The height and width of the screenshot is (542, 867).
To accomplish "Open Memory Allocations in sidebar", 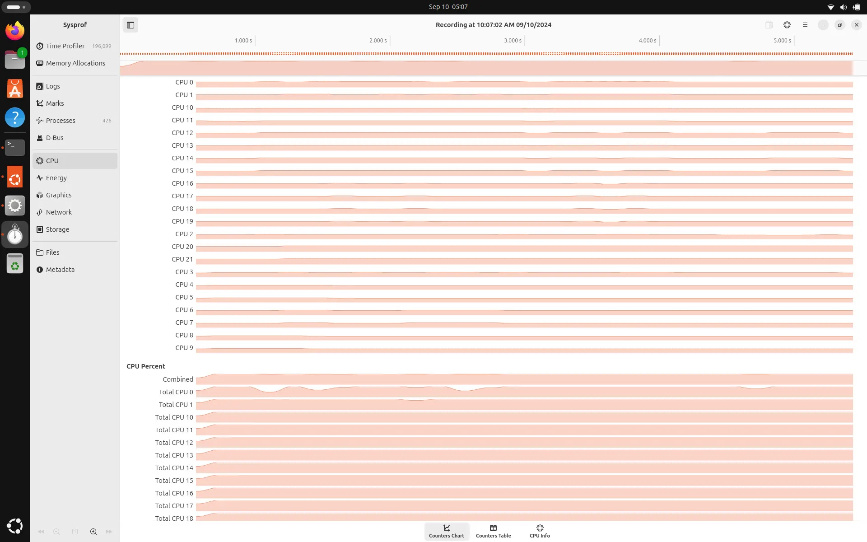I will click(75, 63).
